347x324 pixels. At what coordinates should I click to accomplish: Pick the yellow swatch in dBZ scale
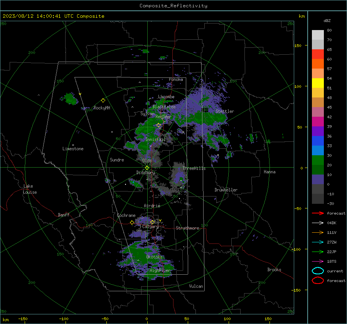click(x=318, y=83)
